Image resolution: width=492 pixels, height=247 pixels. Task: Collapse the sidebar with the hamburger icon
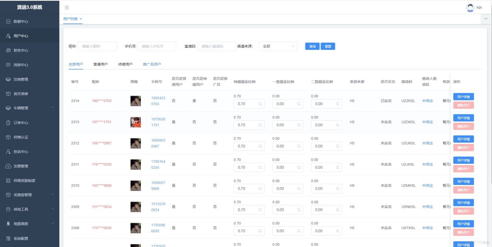click(66, 7)
